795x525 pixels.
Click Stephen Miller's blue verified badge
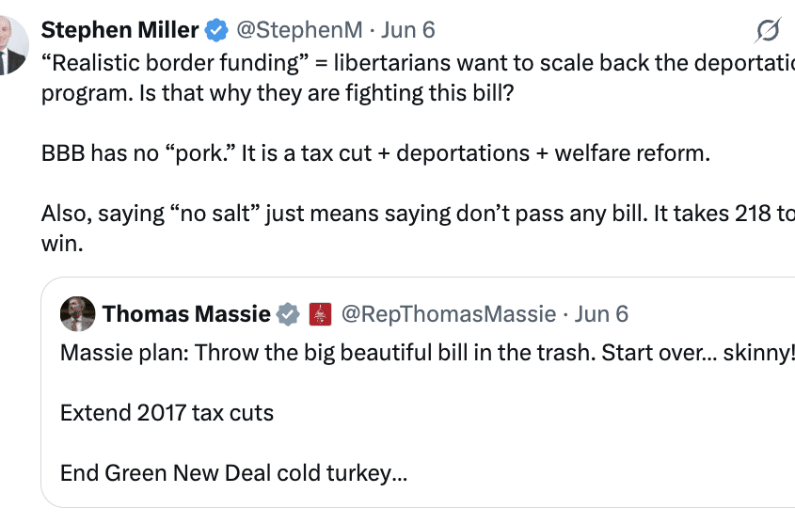[216, 30]
